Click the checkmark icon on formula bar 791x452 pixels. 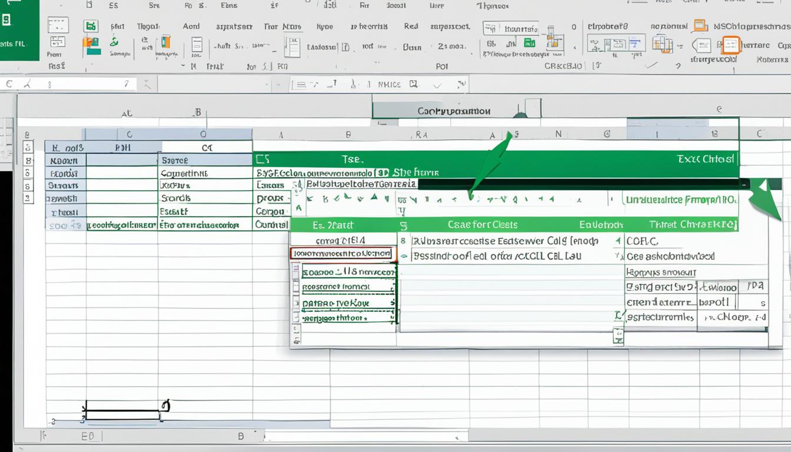click(437, 85)
